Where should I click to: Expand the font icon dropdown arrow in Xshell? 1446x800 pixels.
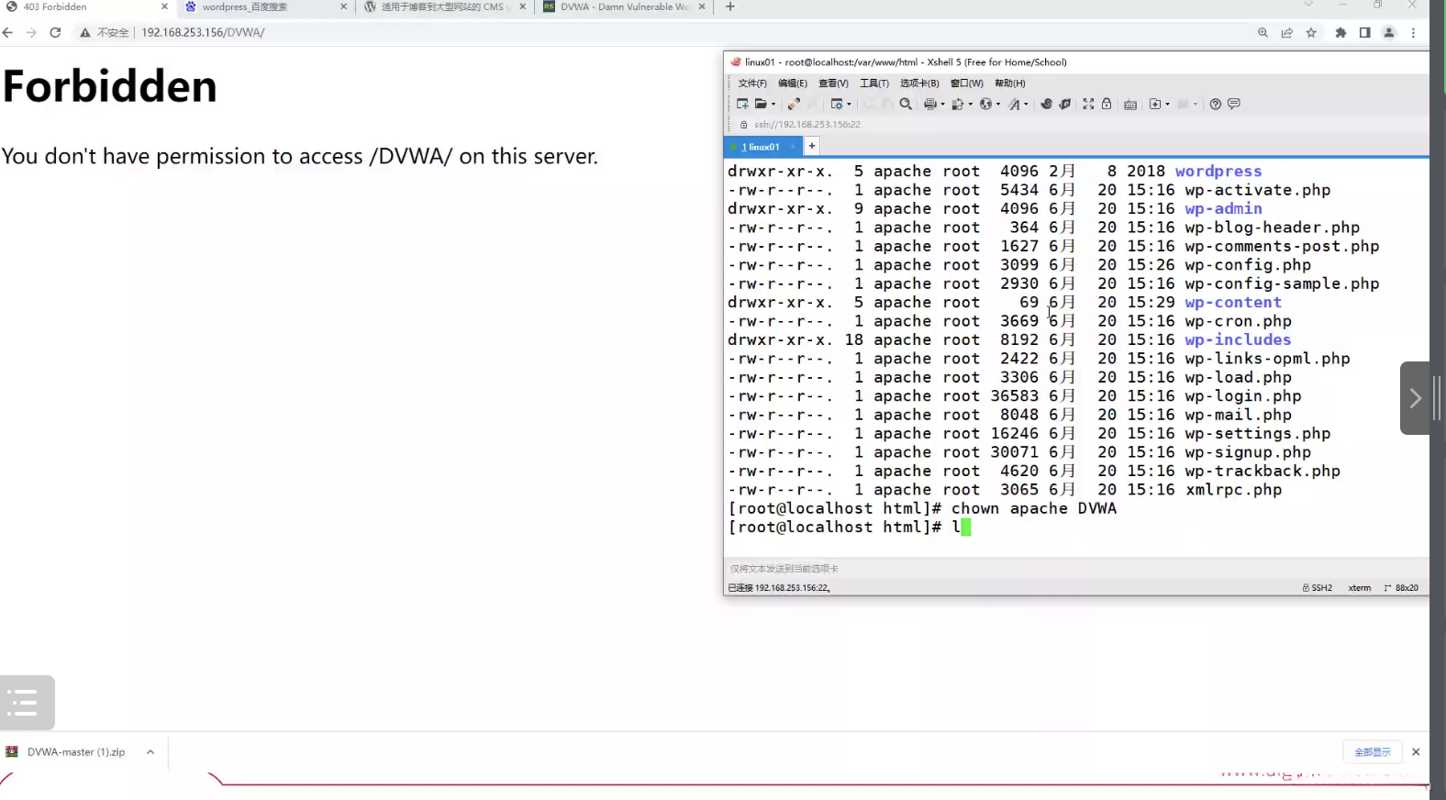(1026, 105)
